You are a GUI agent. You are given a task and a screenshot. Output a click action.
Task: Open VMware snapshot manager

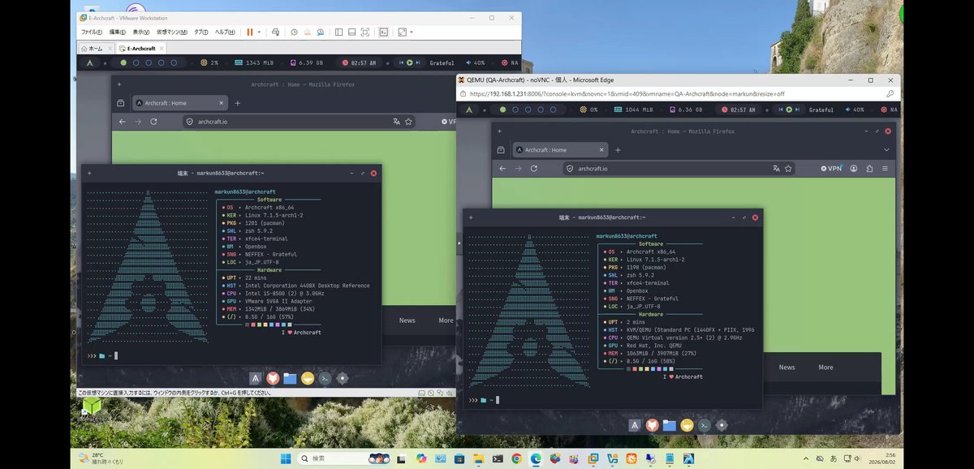(320, 32)
